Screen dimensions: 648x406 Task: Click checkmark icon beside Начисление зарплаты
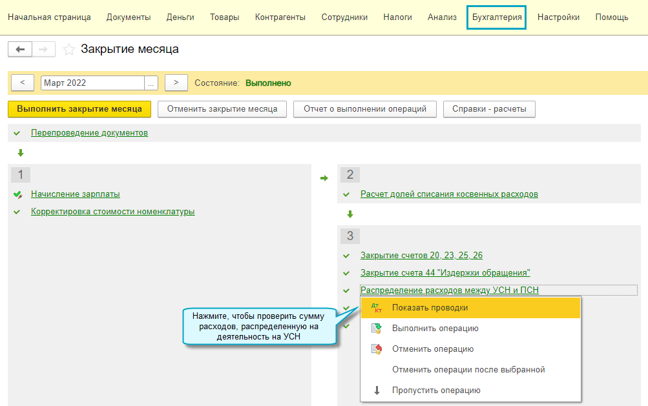tap(17, 194)
